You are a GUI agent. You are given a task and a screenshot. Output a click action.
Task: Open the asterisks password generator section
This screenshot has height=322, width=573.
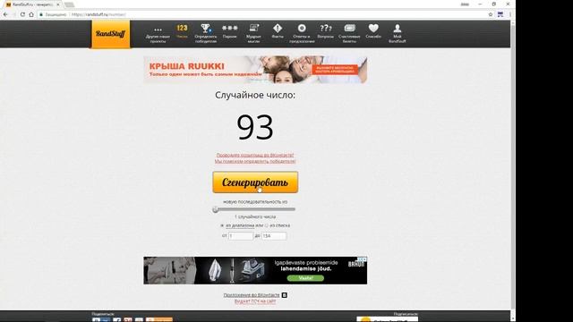click(x=230, y=31)
